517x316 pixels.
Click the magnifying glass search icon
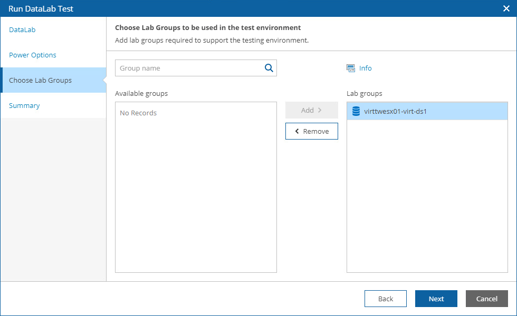pyautogui.click(x=269, y=68)
